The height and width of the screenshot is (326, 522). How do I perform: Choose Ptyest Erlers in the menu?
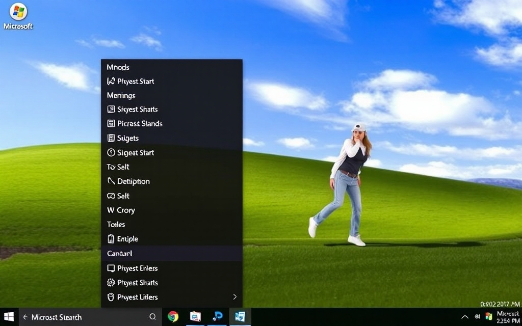(x=172, y=268)
